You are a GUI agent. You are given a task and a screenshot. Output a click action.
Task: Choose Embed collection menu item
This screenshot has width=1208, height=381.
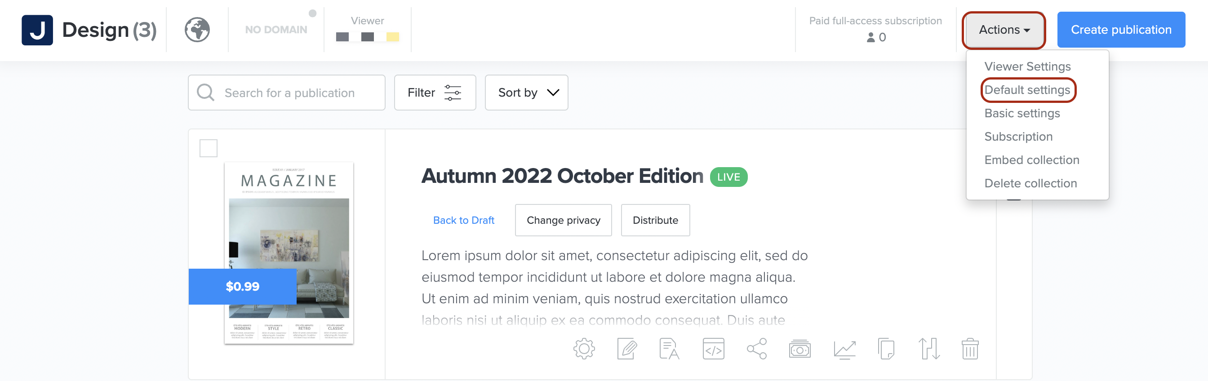coord(1031,160)
